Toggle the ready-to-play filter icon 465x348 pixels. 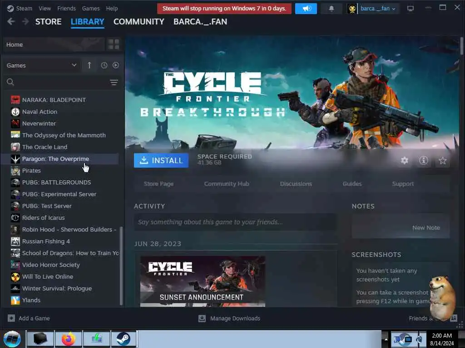116,65
